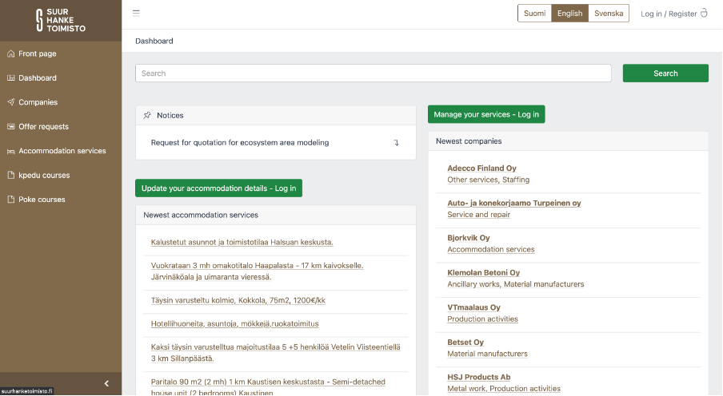
Task: Select English language option
Action: [x=569, y=13]
